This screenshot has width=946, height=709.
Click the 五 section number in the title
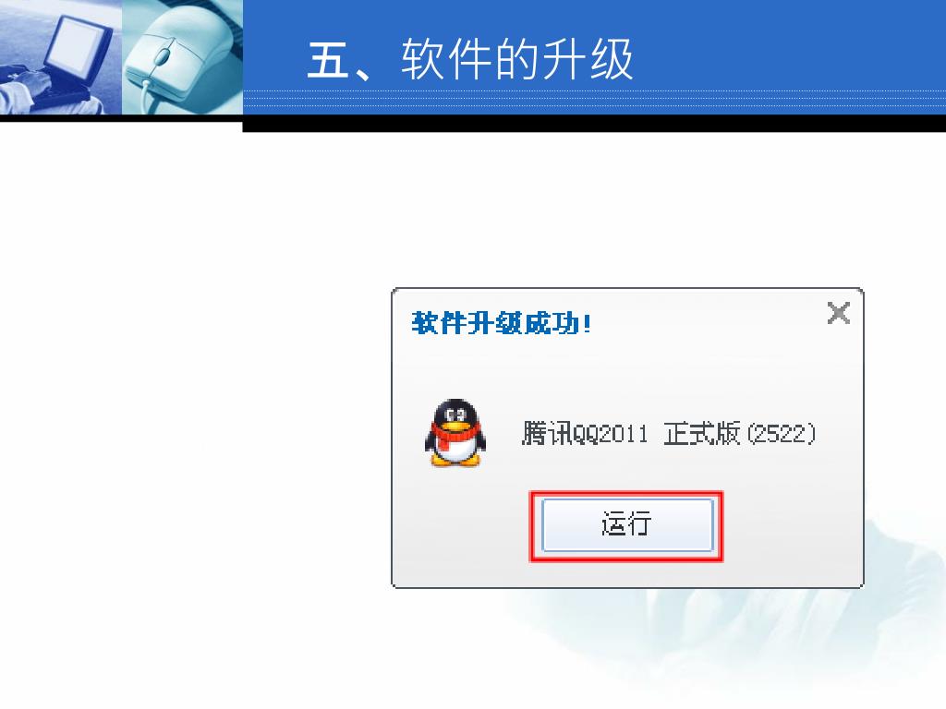click(x=328, y=59)
